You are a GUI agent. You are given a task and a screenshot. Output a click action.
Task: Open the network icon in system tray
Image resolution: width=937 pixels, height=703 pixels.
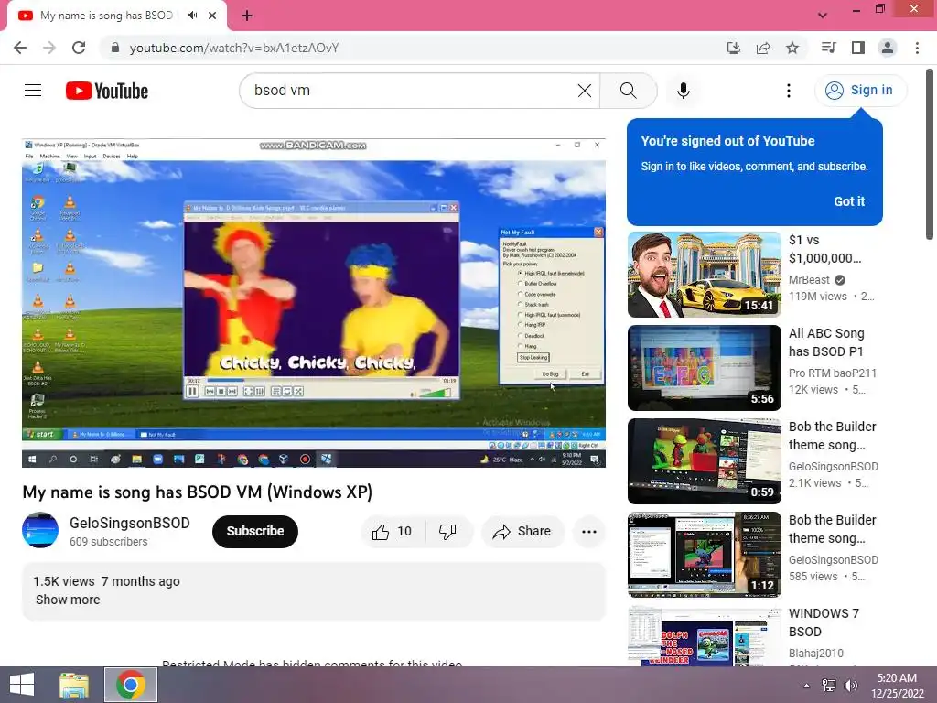[x=829, y=686]
